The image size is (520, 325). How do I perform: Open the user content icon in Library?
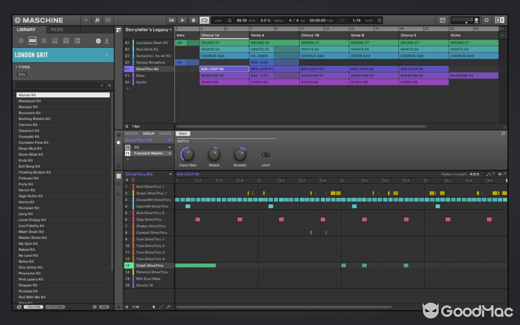tap(106, 41)
